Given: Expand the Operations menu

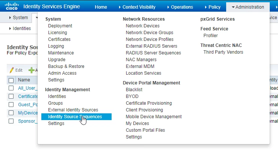Looking at the screenshot, I should click(x=180, y=7).
